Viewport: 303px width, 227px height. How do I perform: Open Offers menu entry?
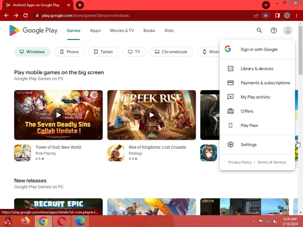(x=257, y=111)
